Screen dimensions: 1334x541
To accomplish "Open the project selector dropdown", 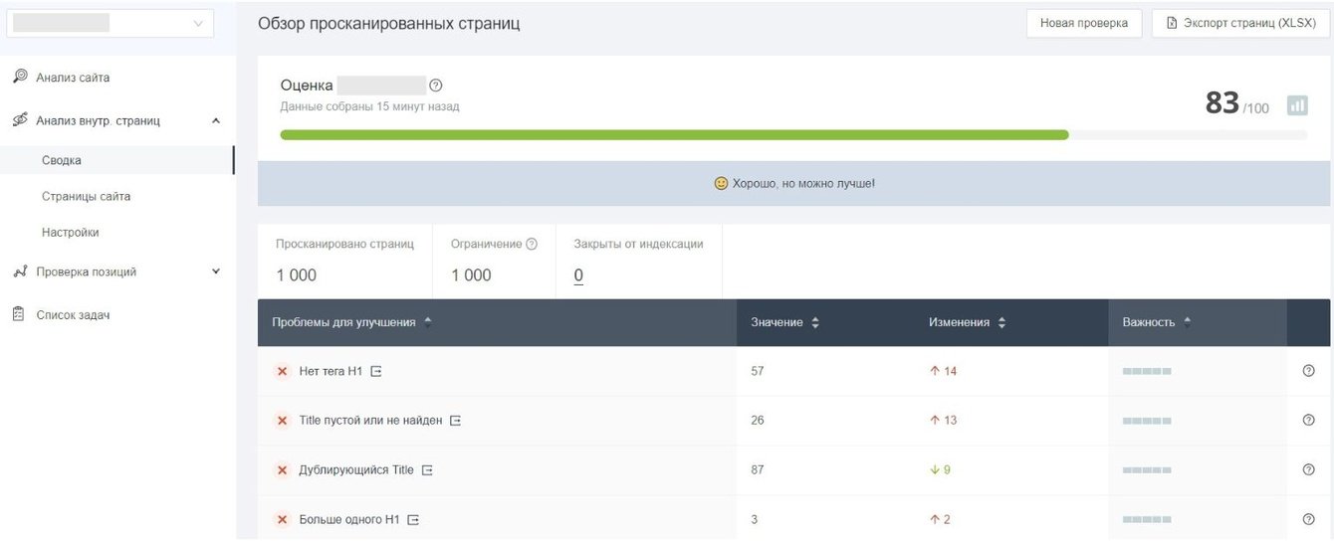I will (110, 23).
